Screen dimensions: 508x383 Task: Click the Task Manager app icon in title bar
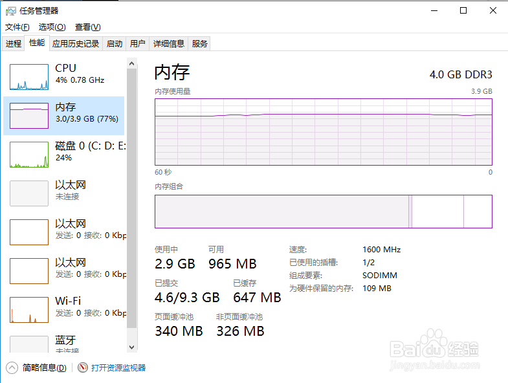tap(10, 11)
